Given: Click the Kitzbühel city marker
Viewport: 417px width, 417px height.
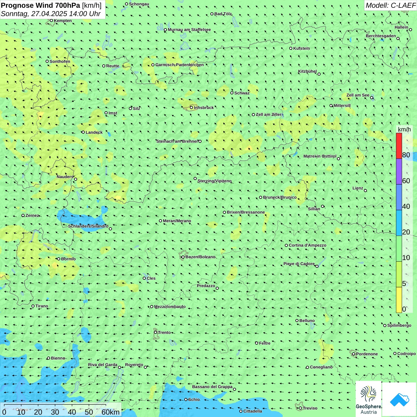Looking at the screenshot, I should tap(319, 74).
